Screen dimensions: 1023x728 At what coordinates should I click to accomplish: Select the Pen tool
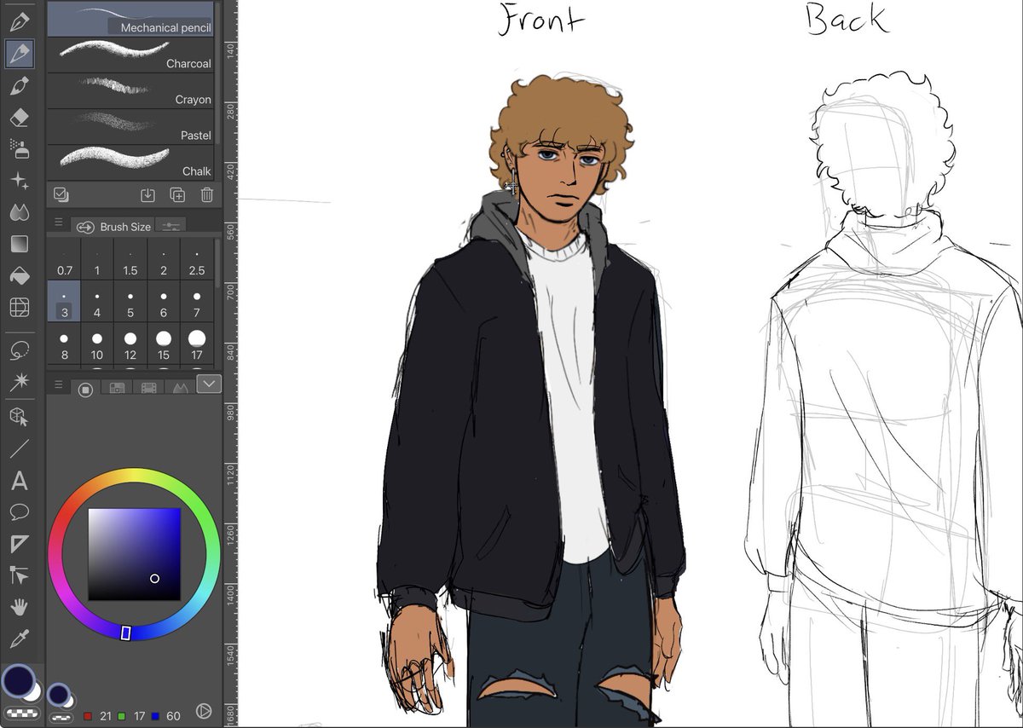19,22
